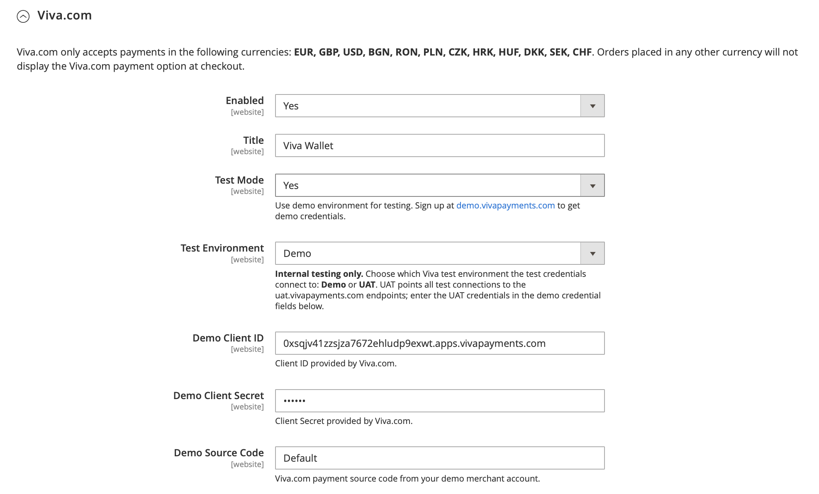
Task: Click the 'Client Secret provided by Viva.com.' note
Action: click(x=344, y=421)
